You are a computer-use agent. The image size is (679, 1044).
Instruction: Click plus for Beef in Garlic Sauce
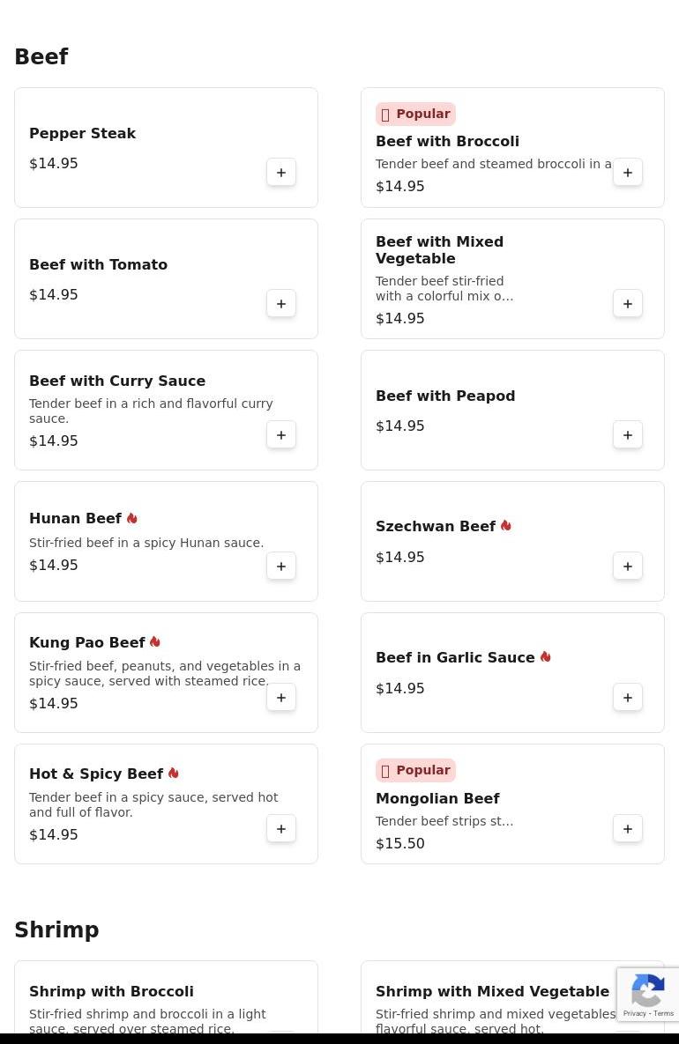(x=628, y=698)
